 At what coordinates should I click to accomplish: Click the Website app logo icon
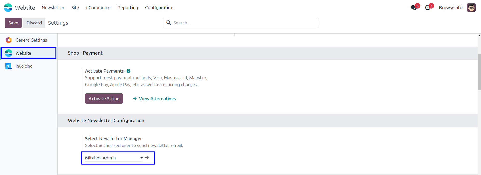[x=8, y=8]
